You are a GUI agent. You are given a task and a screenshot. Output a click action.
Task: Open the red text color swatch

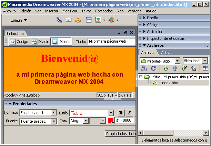coord(111,121)
